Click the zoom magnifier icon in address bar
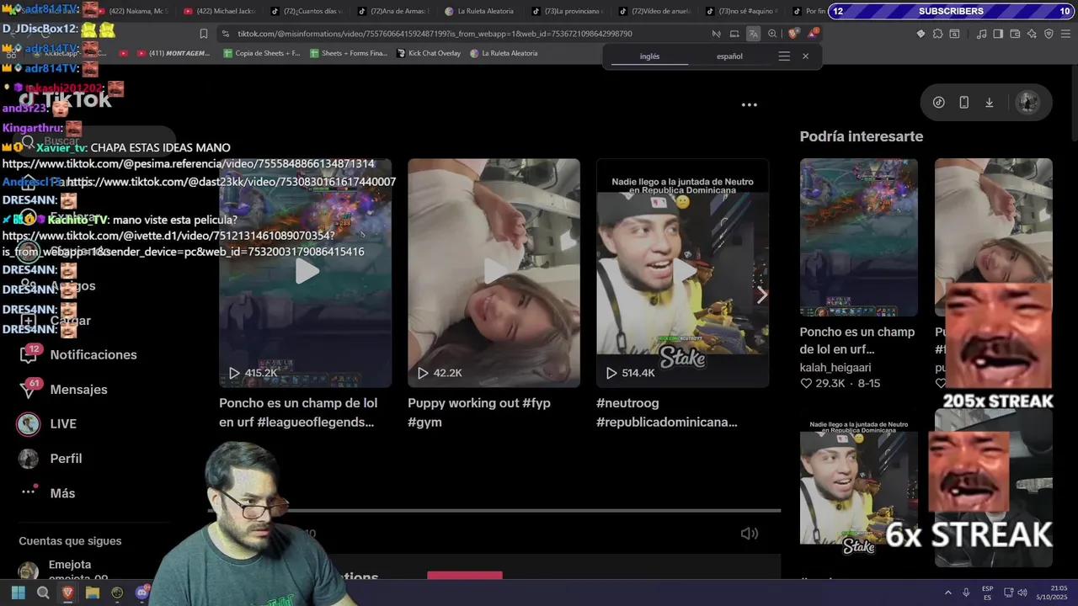The width and height of the screenshot is (1078, 606). pos(772,34)
